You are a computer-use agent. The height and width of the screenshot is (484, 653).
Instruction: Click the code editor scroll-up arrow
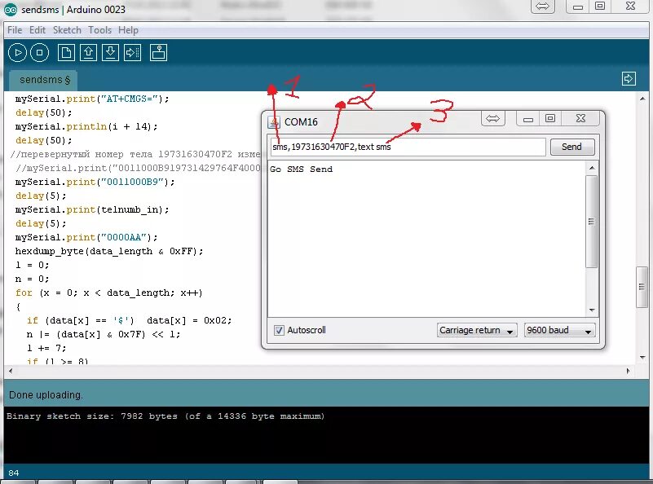[x=642, y=99]
